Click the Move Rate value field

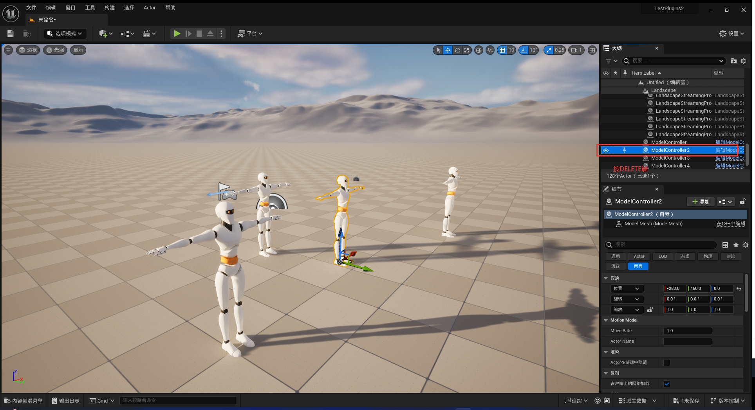point(688,331)
